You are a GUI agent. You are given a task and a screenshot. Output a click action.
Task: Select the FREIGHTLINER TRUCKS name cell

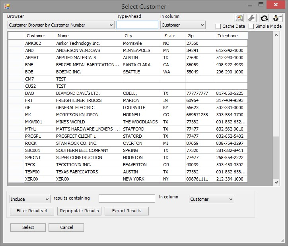pyautogui.click(x=88, y=100)
